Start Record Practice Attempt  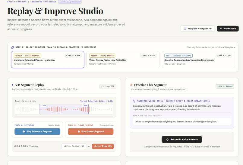coord(182,140)
